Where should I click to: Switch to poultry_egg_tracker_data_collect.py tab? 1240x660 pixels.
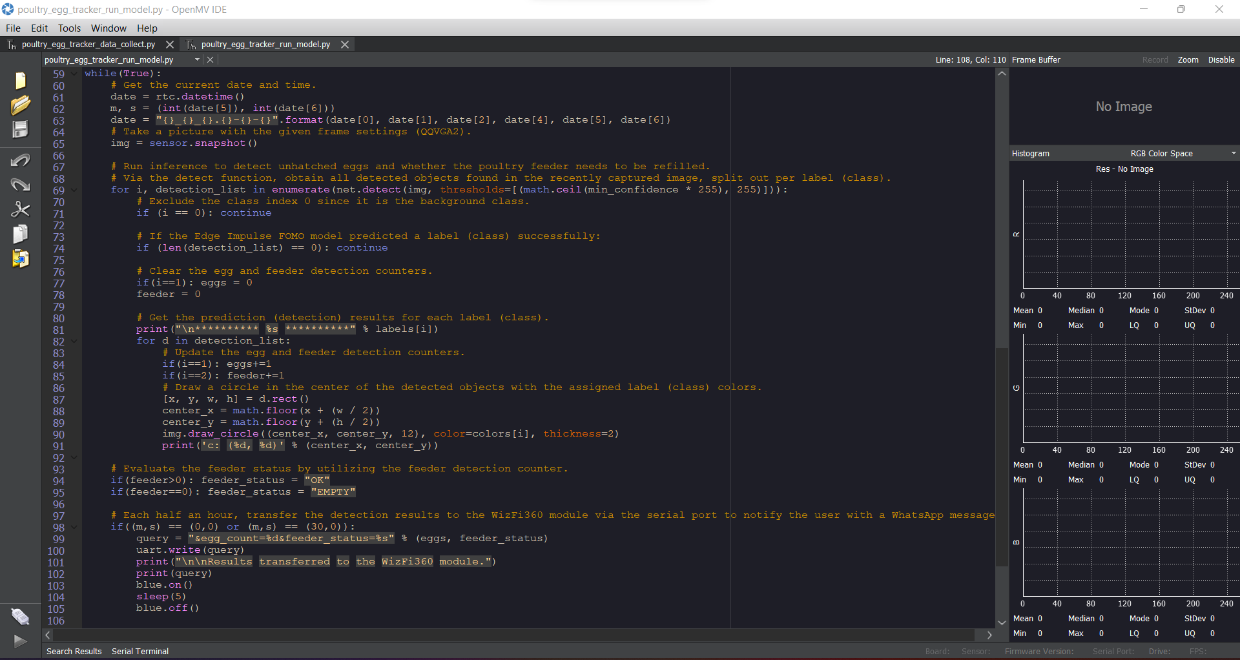tap(88, 45)
